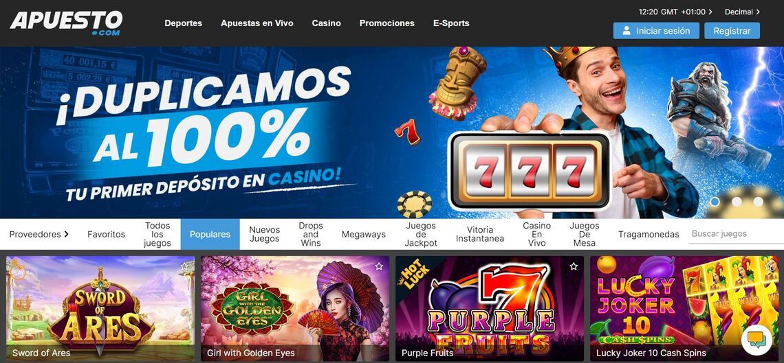Click the Apuesto.com logo

66,23
